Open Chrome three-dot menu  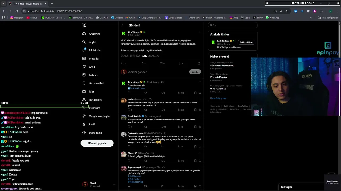tap(337, 11)
